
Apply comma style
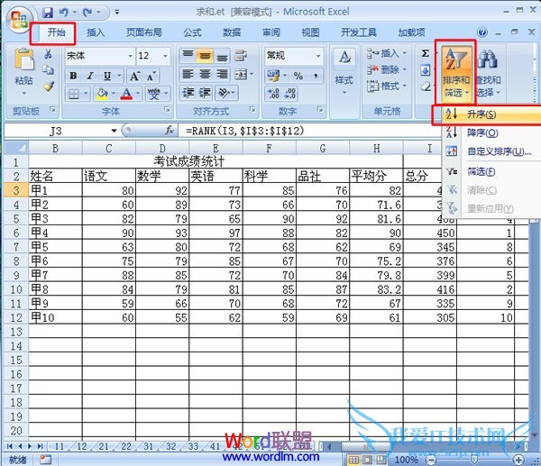tap(316, 76)
